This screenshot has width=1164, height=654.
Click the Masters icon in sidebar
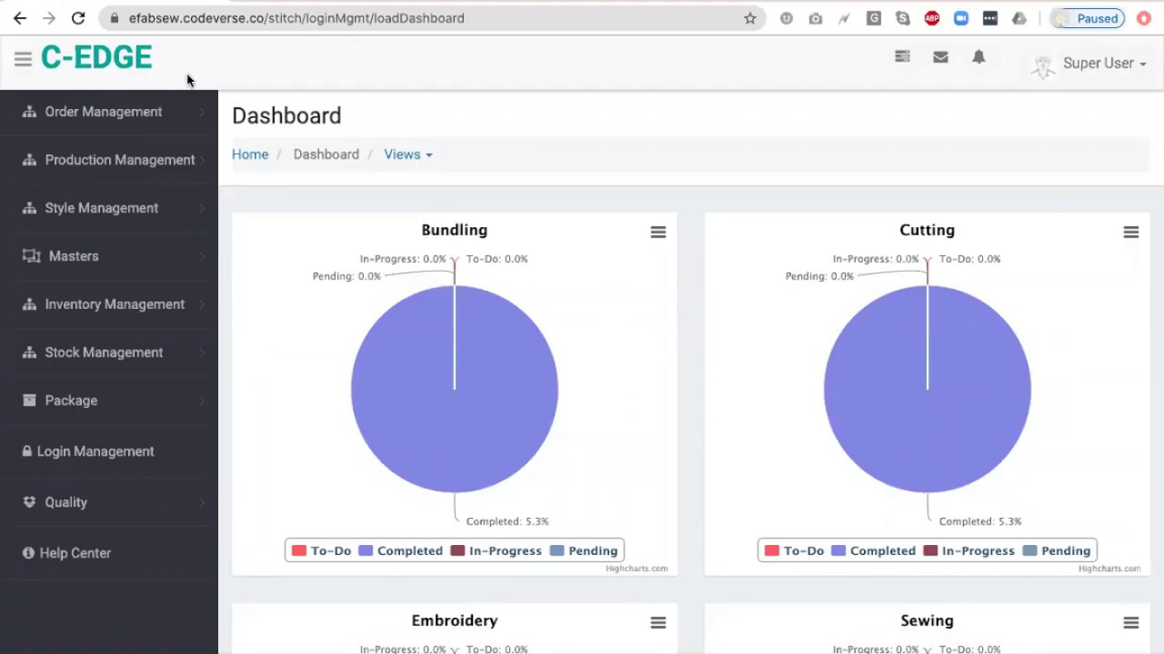click(31, 256)
